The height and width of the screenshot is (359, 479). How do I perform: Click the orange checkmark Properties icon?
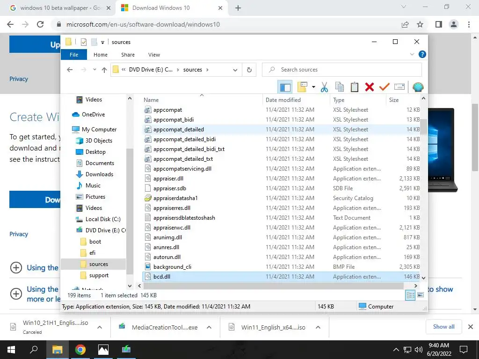[385, 87]
